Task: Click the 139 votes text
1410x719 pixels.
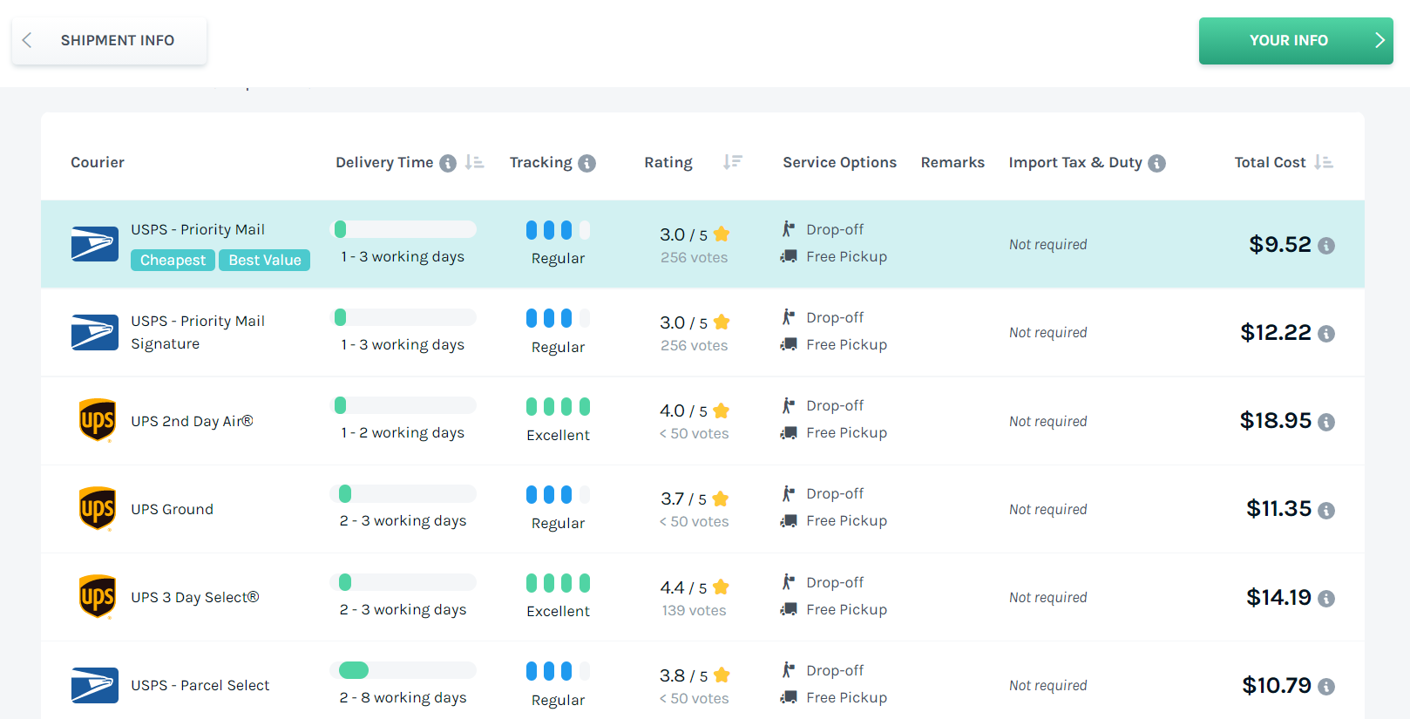Action: (x=694, y=611)
